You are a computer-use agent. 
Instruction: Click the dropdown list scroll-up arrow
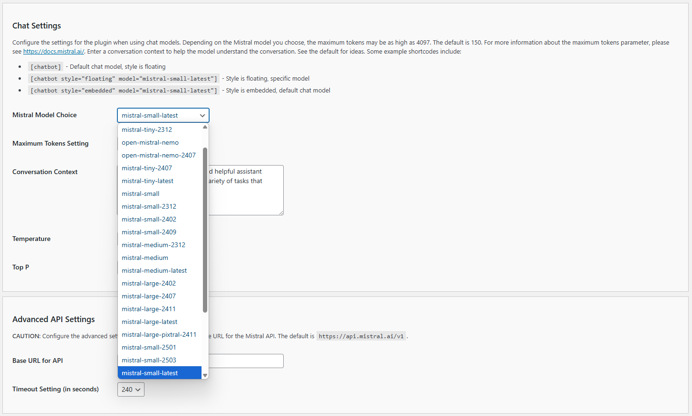pos(205,127)
